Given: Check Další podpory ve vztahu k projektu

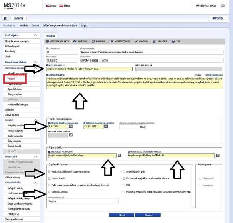Looking at the screenshot, I should pos(49,185).
